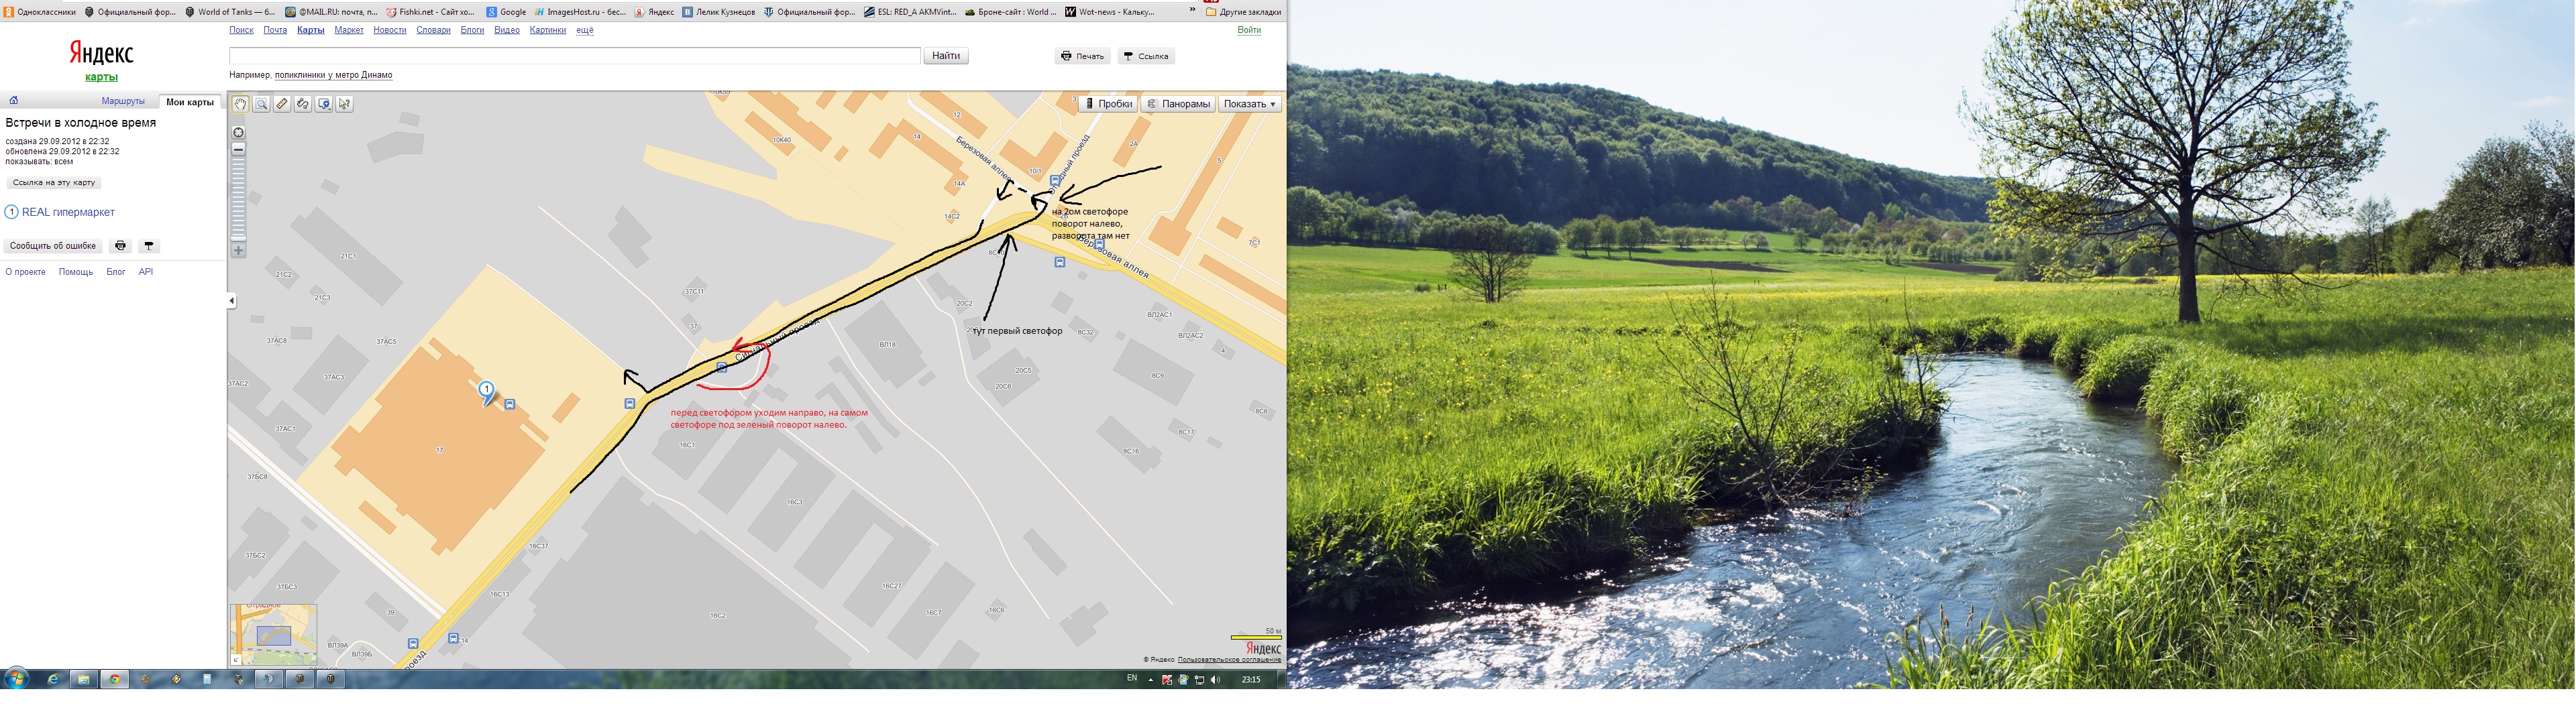The height and width of the screenshot is (724, 2576).
Task: Click the locate-me target icon
Action: (238, 133)
